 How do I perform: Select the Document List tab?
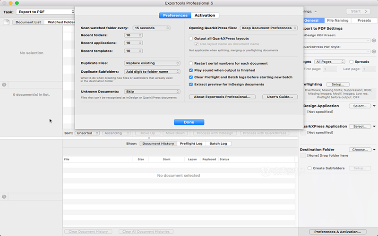(28, 22)
